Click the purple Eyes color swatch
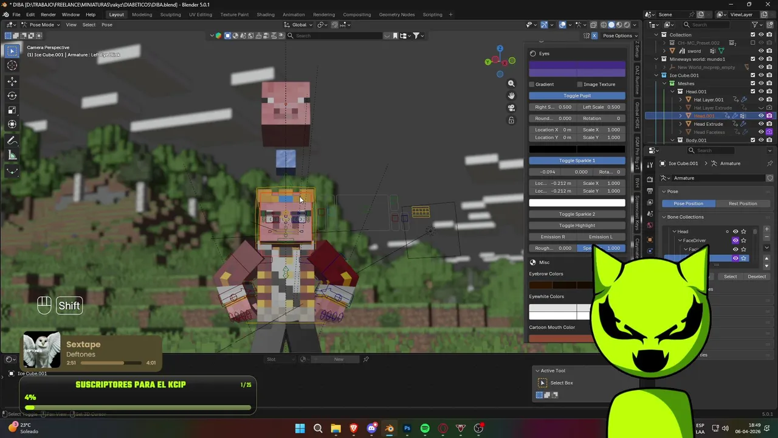 coord(577,69)
